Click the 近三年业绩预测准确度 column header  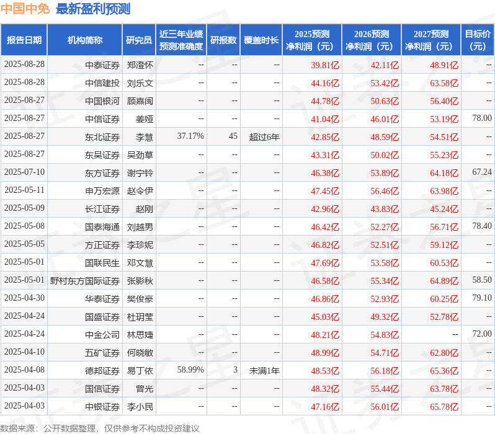(181, 40)
